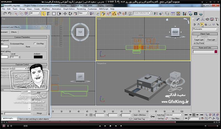Open the Render Setup teapot icon
The width and height of the screenshot is (221, 129).
[x=190, y=14]
